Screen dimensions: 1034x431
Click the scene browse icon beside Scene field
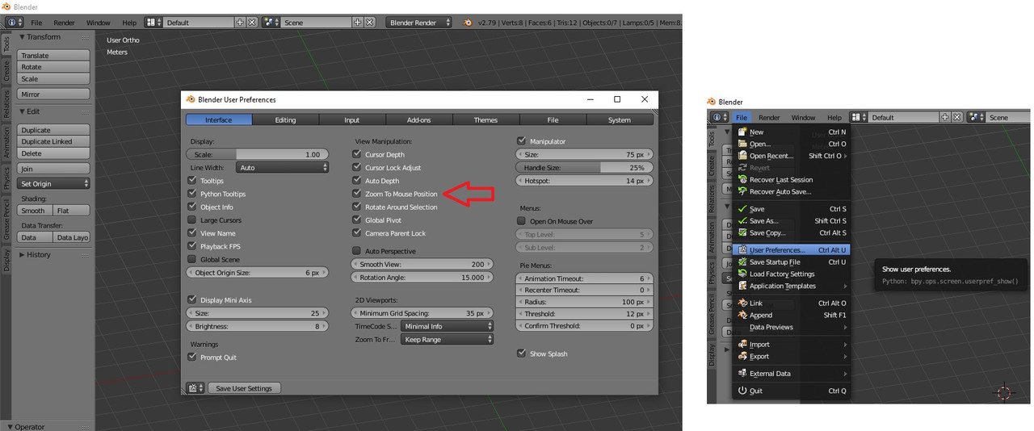271,23
